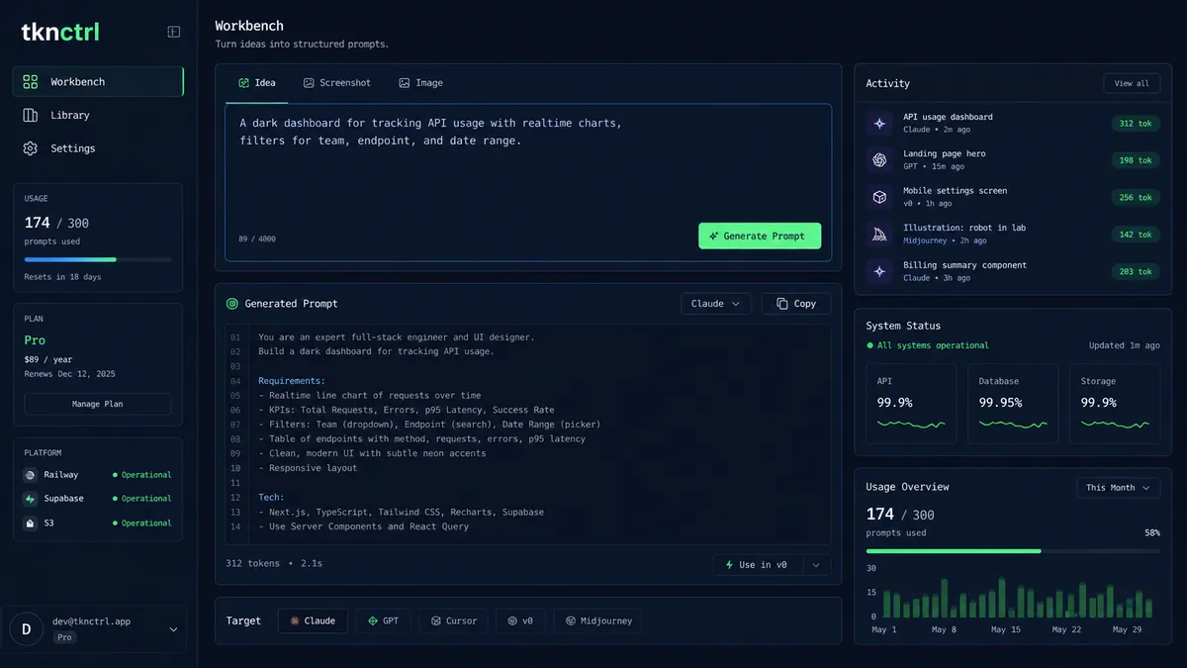The width and height of the screenshot is (1187, 668).
Task: Click the Storage 99.9% status card
Action: 1115,404
